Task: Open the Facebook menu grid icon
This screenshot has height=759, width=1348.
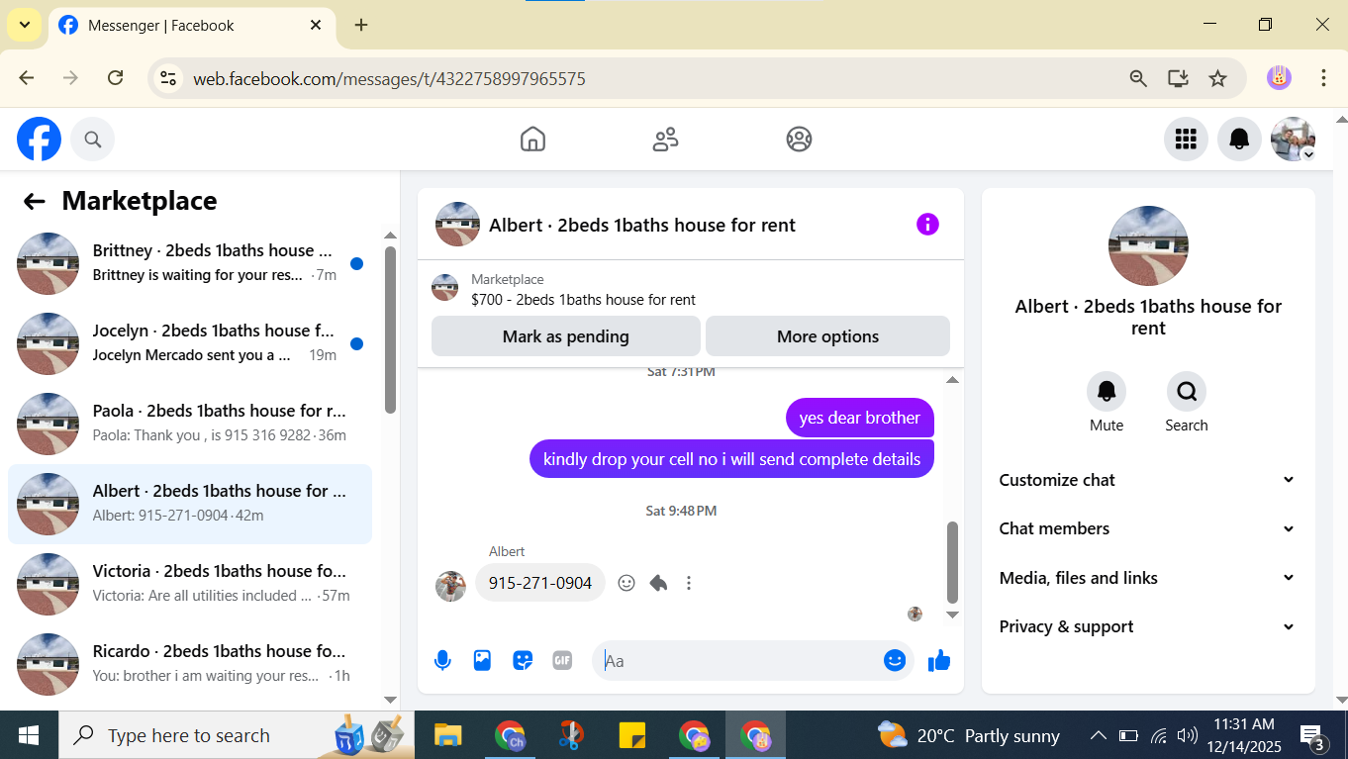Action: pyautogui.click(x=1186, y=140)
